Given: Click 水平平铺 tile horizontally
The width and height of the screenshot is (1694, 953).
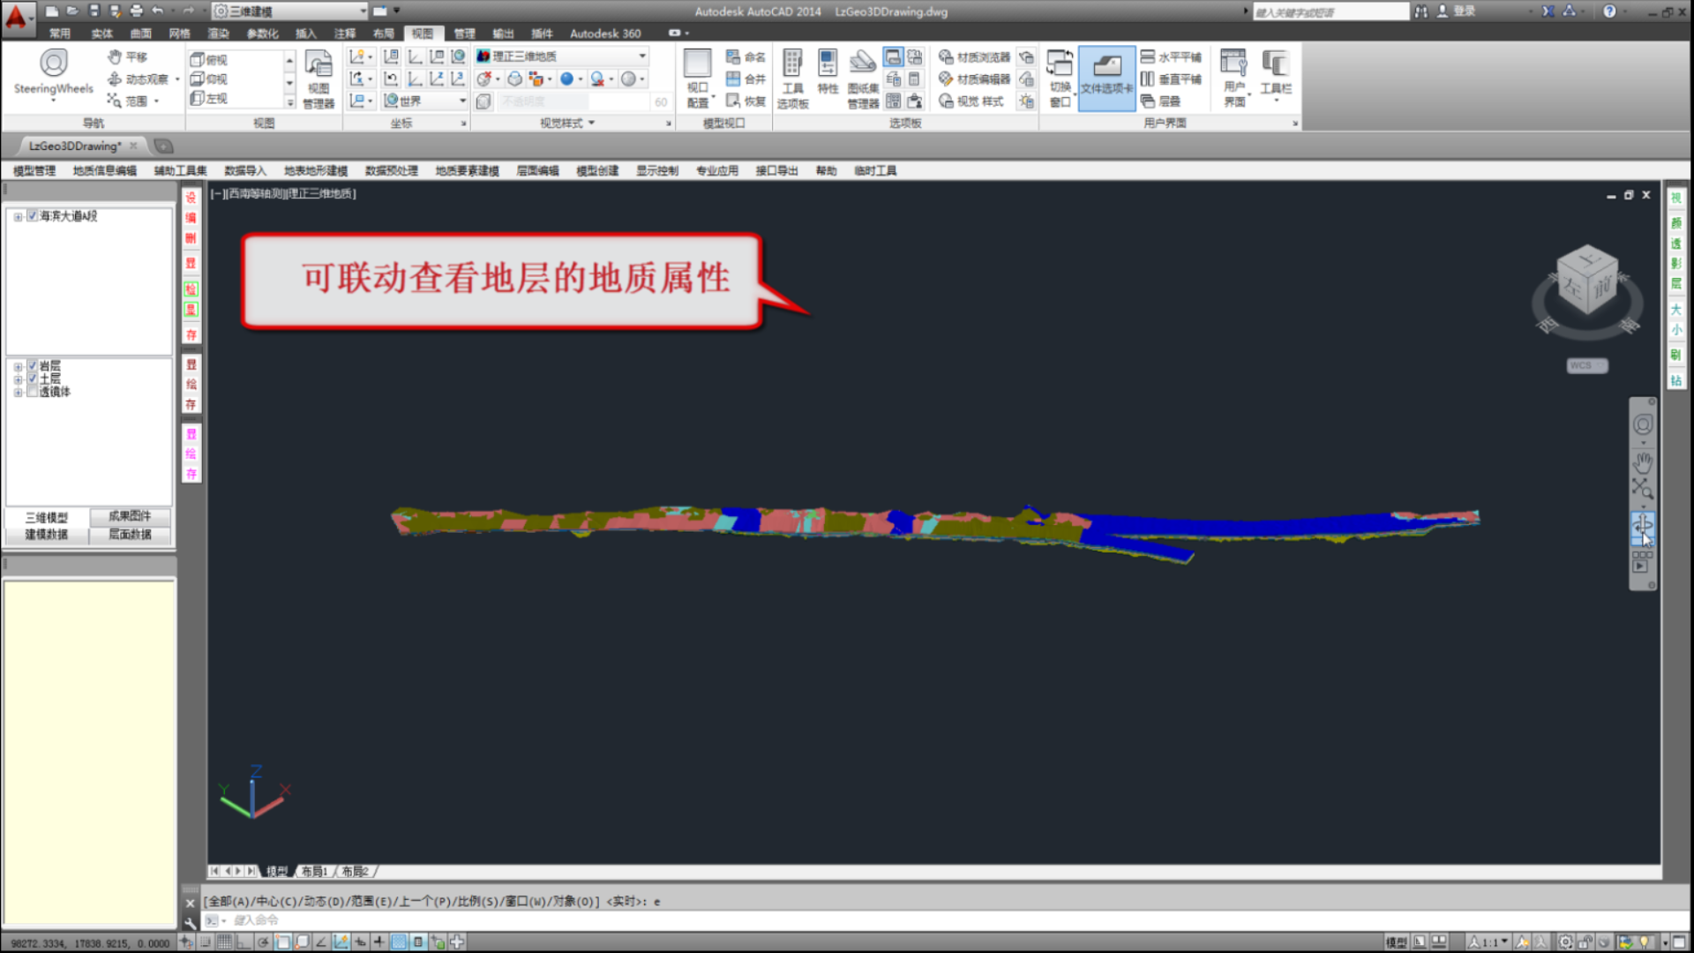Looking at the screenshot, I should pos(1171,56).
